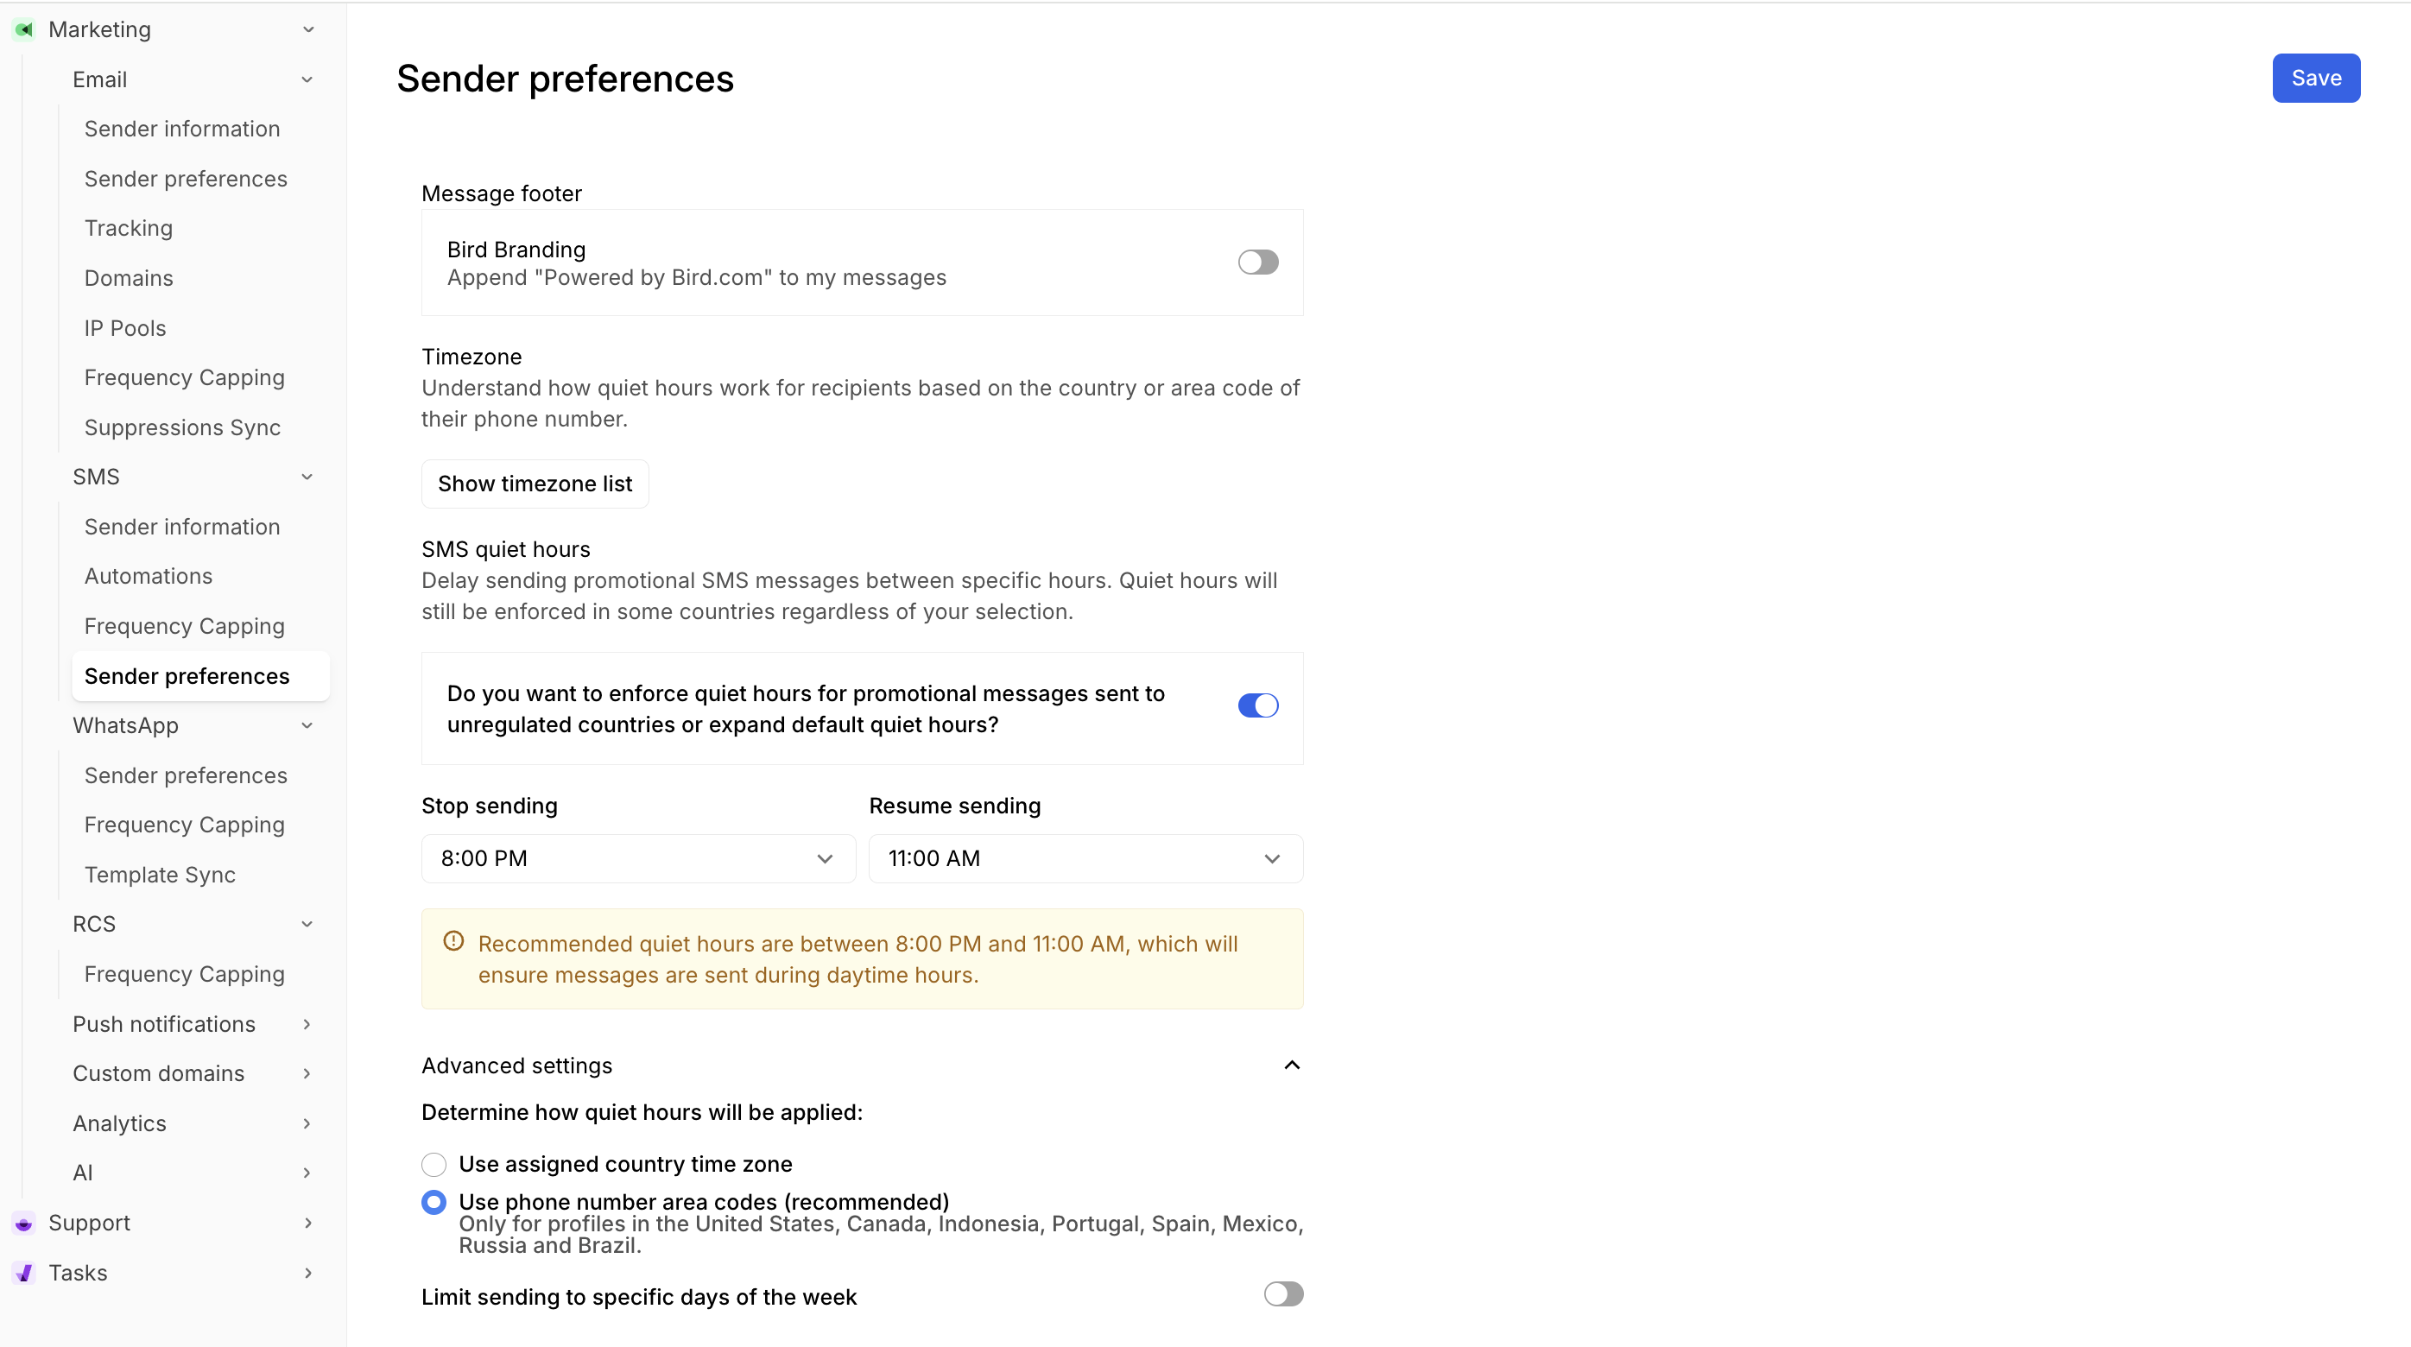
Task: Collapse the WhatsApp section
Action: coord(307,725)
